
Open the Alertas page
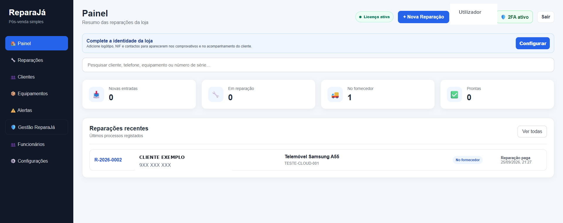37,110
